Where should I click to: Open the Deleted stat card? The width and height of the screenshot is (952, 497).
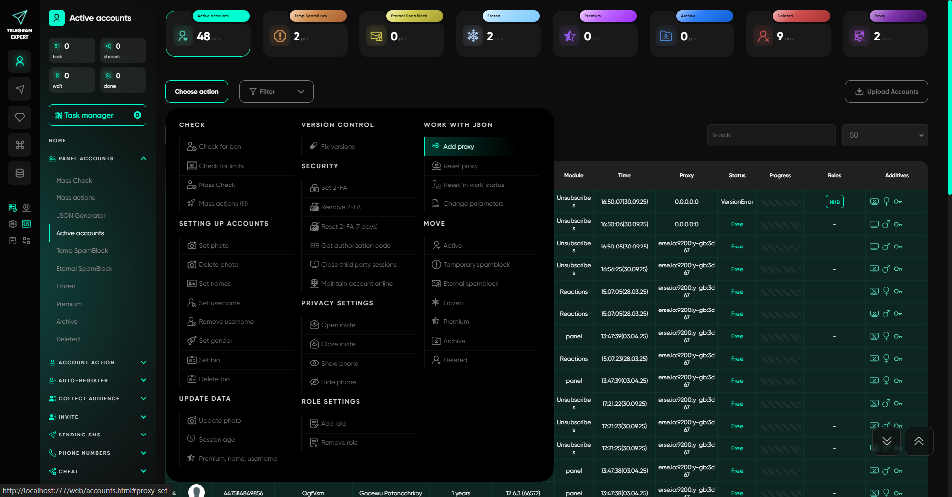point(788,34)
